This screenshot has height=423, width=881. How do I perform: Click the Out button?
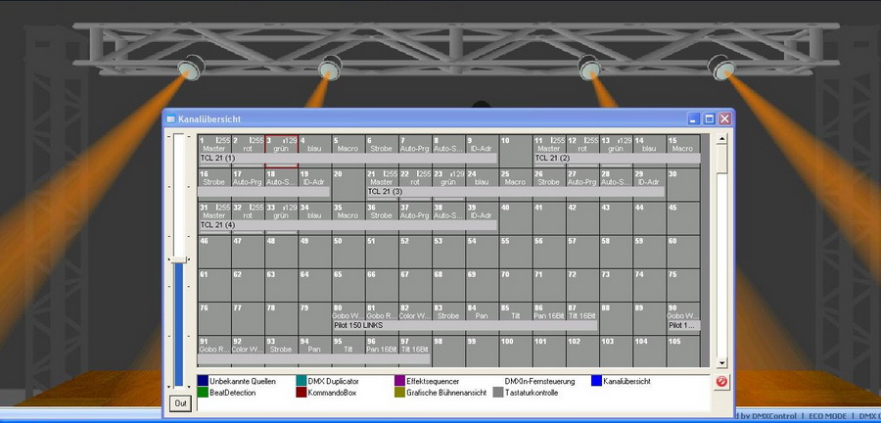pyautogui.click(x=180, y=402)
